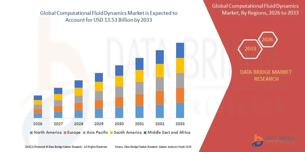Click the North America legend label
Screen dimensions: 305x152
coord(47,132)
